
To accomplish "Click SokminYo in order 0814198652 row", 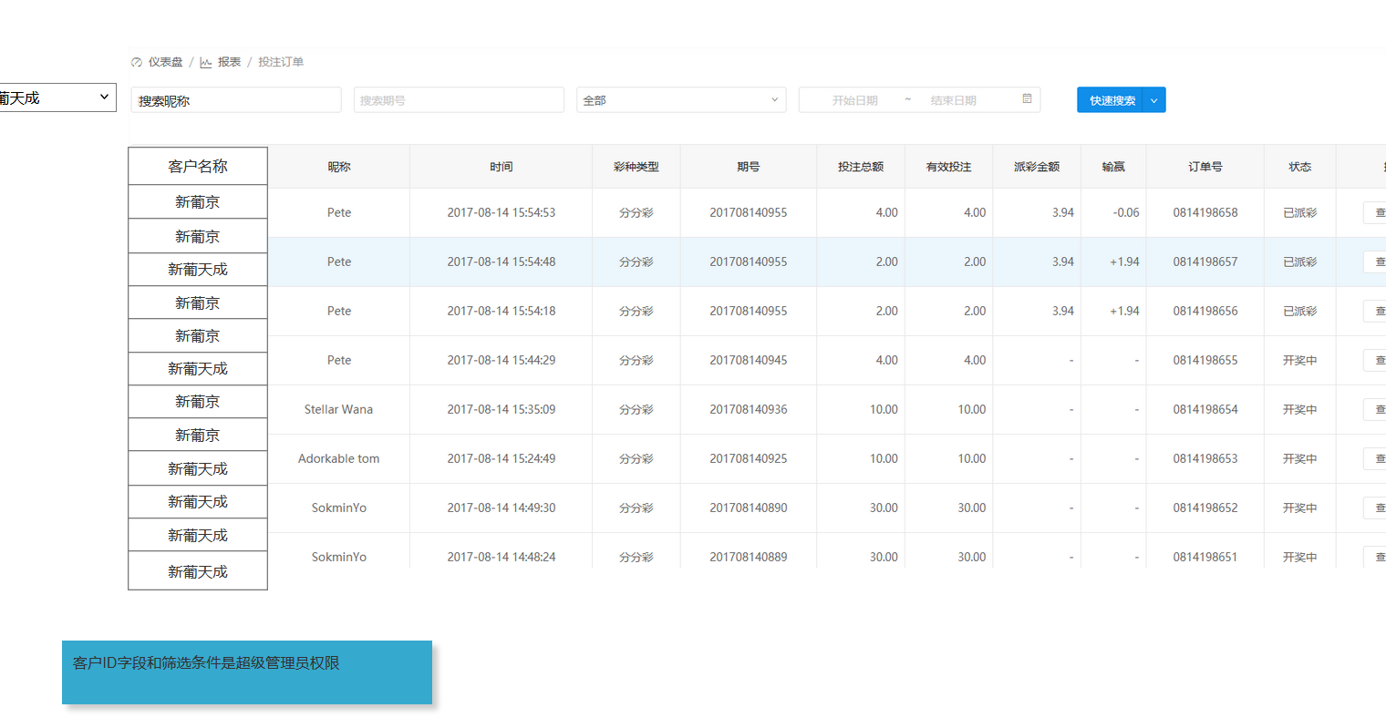I will 339,508.
